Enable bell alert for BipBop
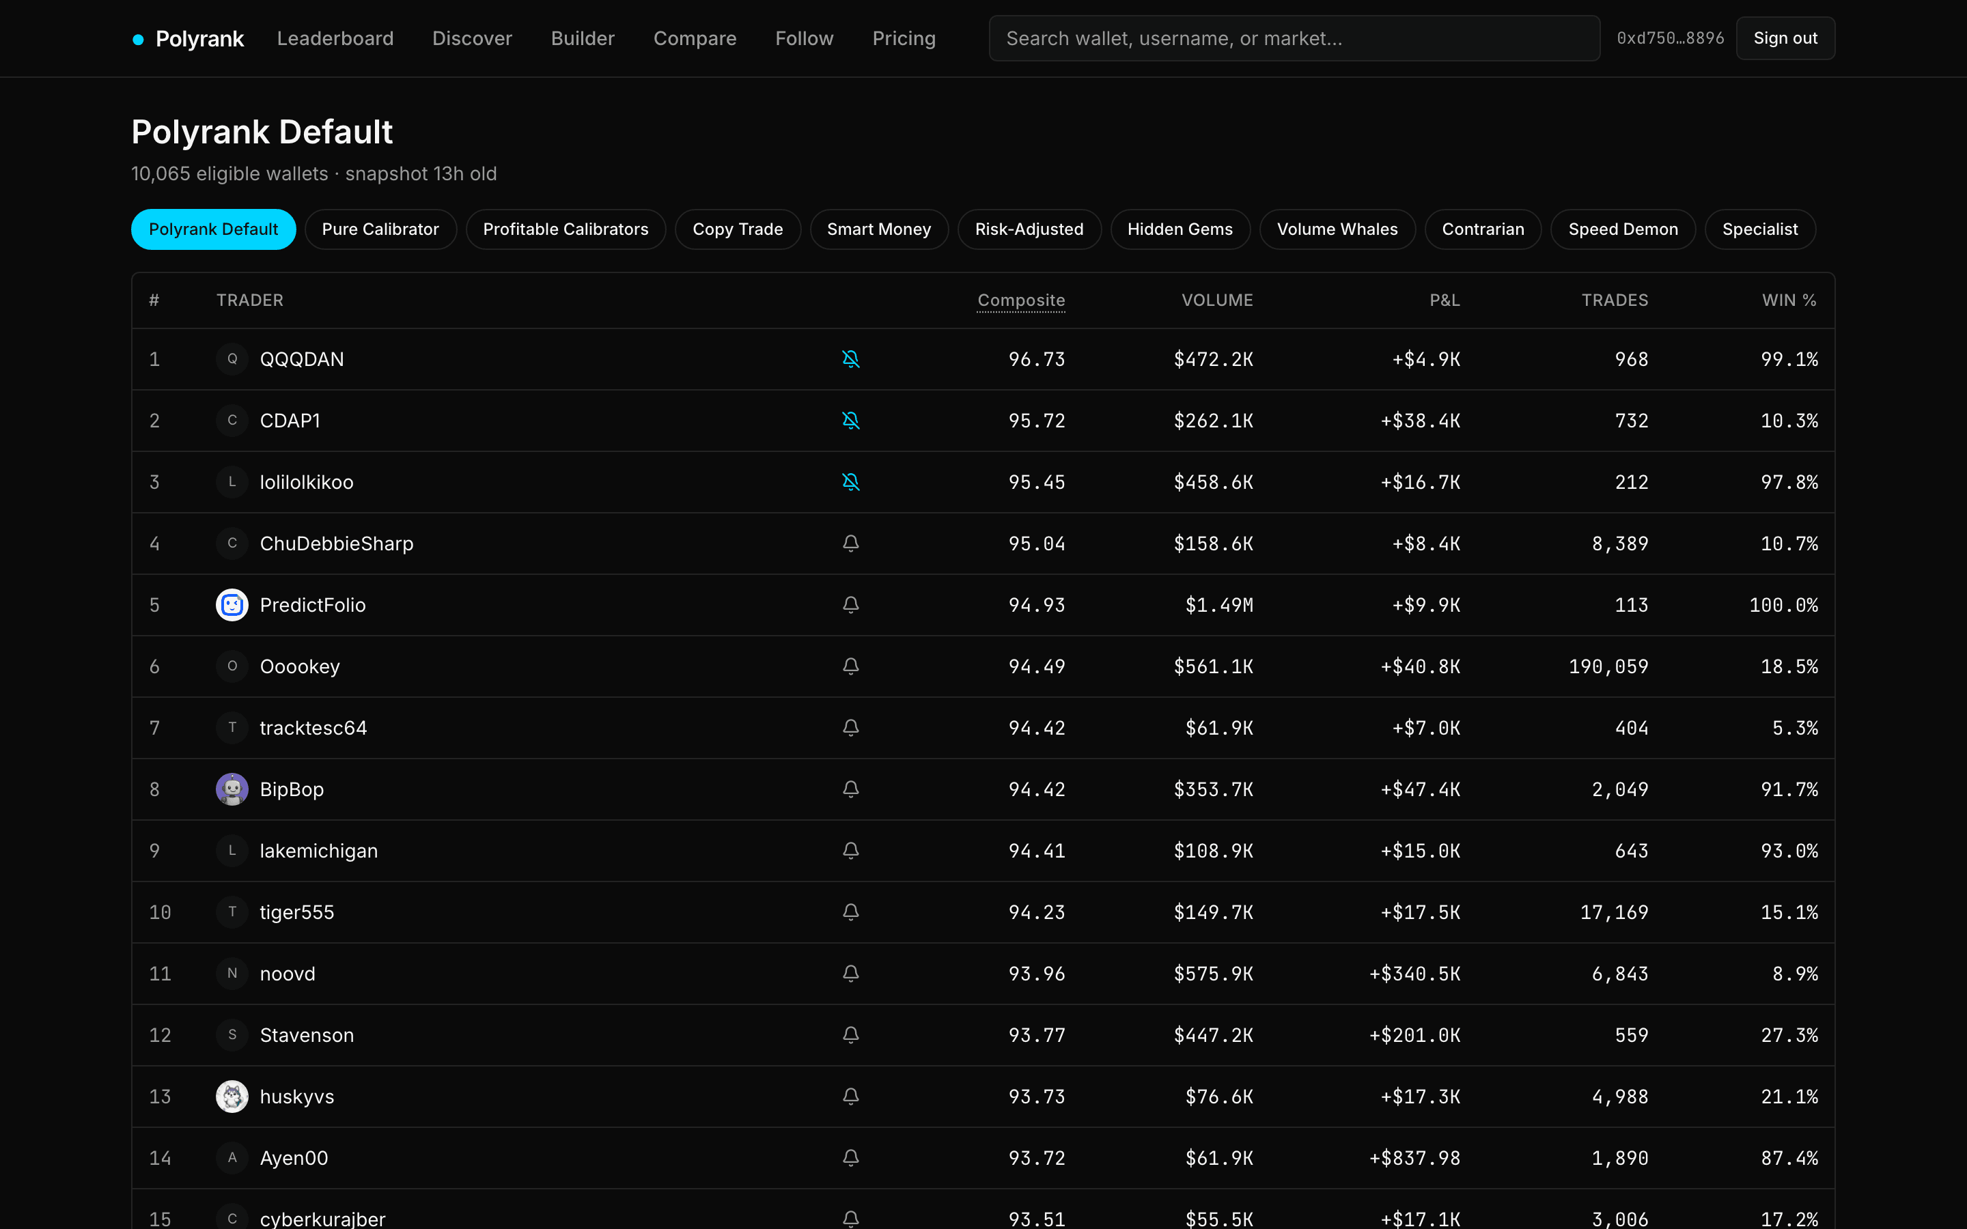Viewport: 1967px width, 1229px height. [x=850, y=789]
